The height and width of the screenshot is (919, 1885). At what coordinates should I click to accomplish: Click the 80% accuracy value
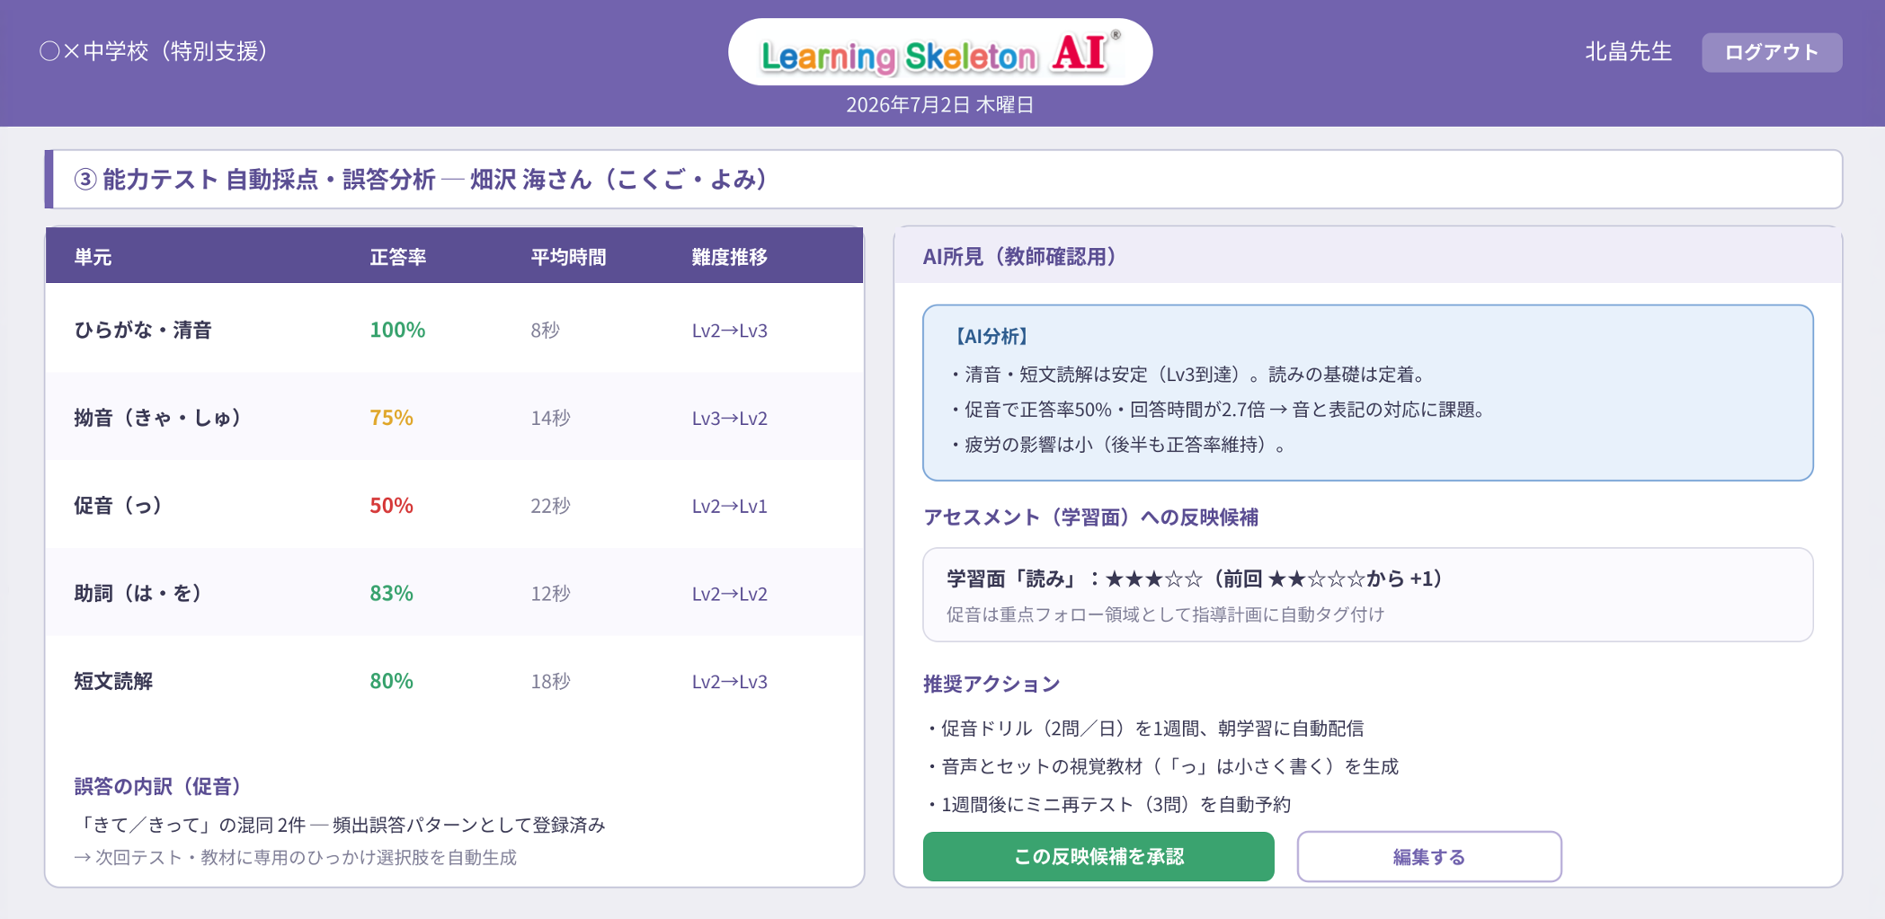point(391,681)
